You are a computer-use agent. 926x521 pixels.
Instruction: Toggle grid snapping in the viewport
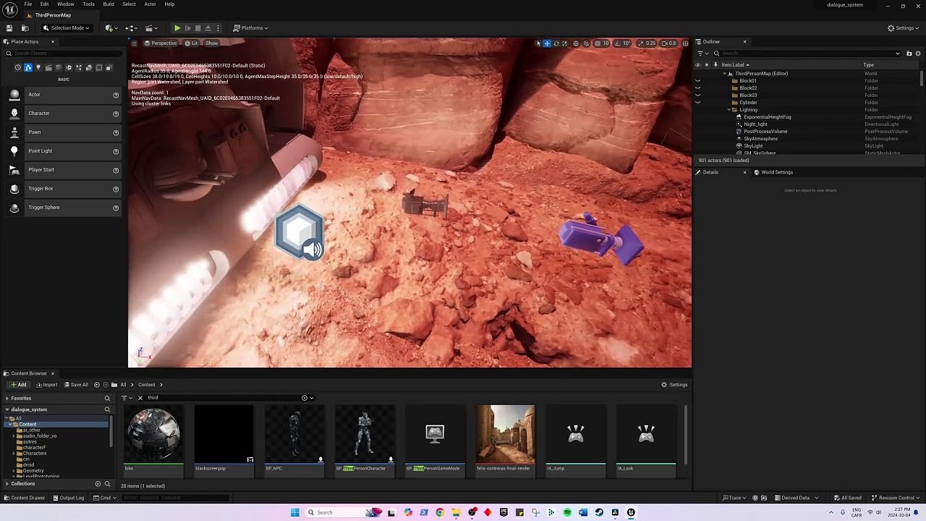pos(597,43)
